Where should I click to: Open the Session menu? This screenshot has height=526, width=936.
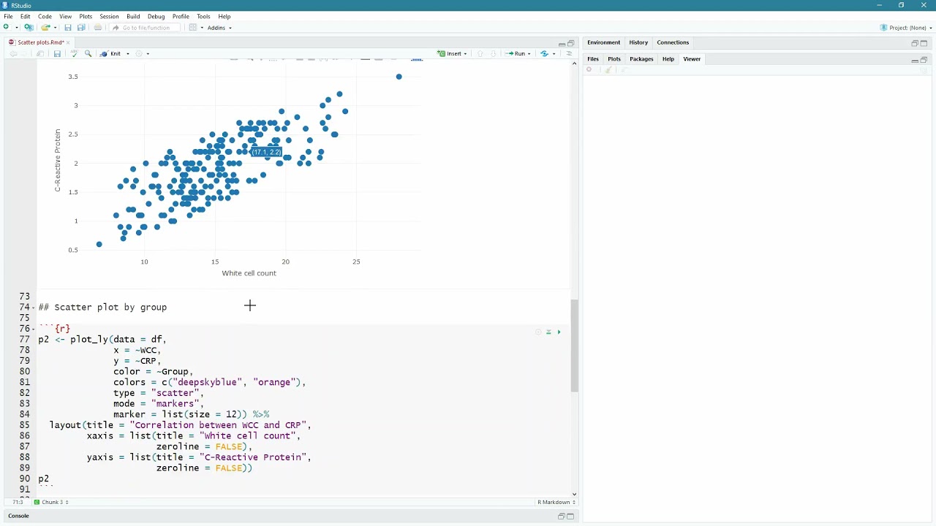coord(109,16)
